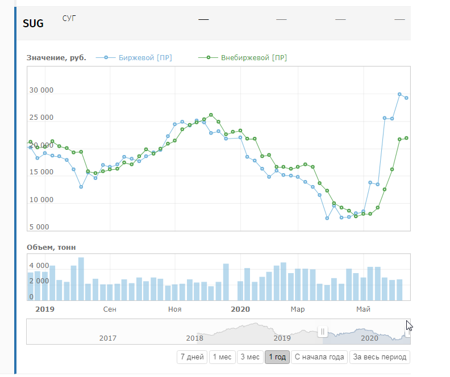
Task: Choose the 3 мес period button
Action: point(250,357)
